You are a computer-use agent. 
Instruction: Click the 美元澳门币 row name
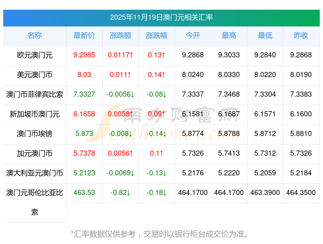(x=35, y=75)
